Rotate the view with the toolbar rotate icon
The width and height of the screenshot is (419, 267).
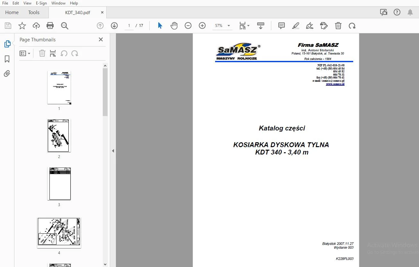pos(352,26)
